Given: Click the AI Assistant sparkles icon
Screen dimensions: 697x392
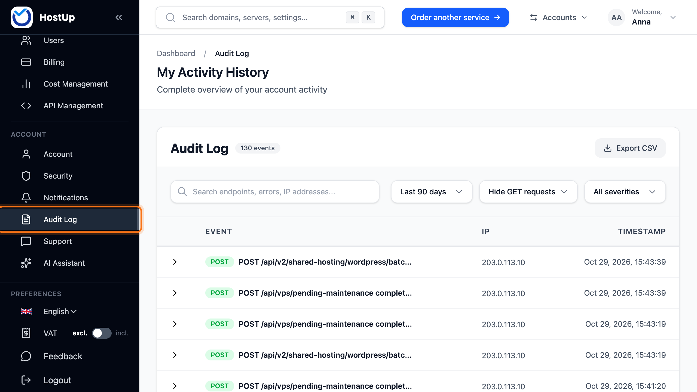Looking at the screenshot, I should (26, 263).
